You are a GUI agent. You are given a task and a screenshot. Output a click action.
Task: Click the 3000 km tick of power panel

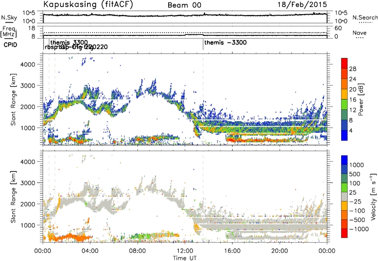[28, 86]
